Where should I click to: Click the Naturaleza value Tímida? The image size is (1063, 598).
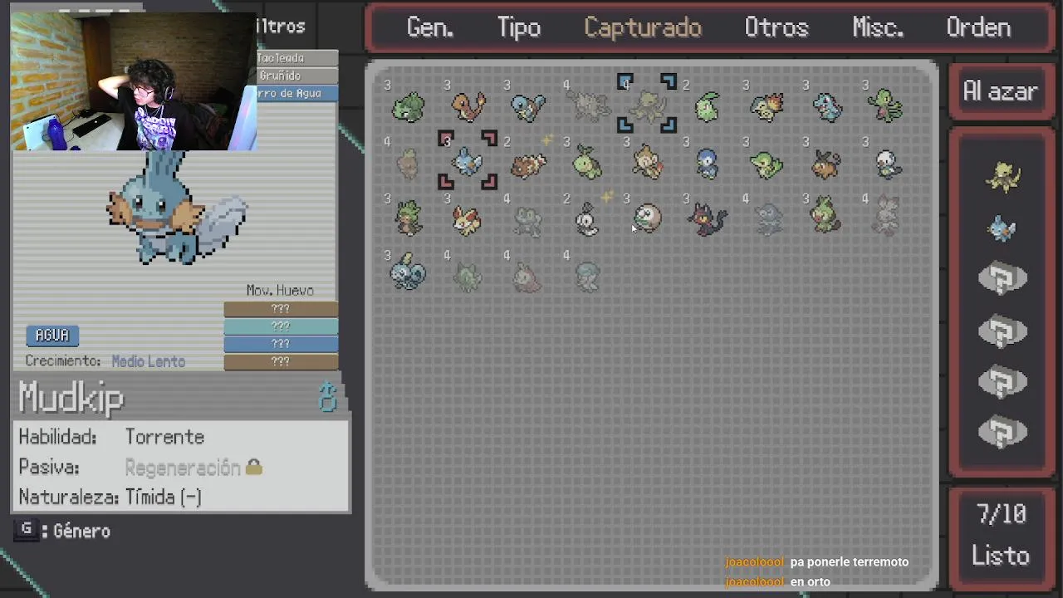click(164, 498)
